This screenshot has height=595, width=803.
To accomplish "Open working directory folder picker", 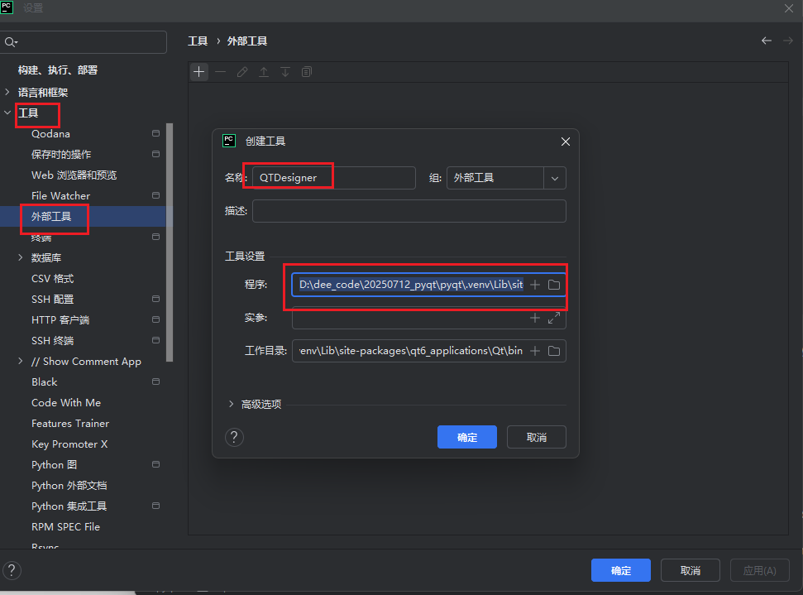I will (x=554, y=350).
